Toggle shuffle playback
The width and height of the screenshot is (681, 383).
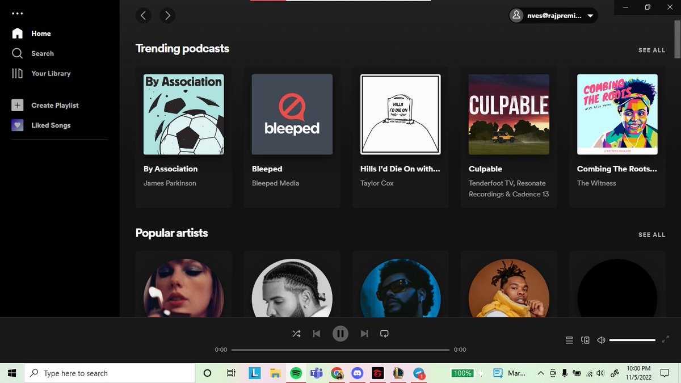(x=296, y=334)
